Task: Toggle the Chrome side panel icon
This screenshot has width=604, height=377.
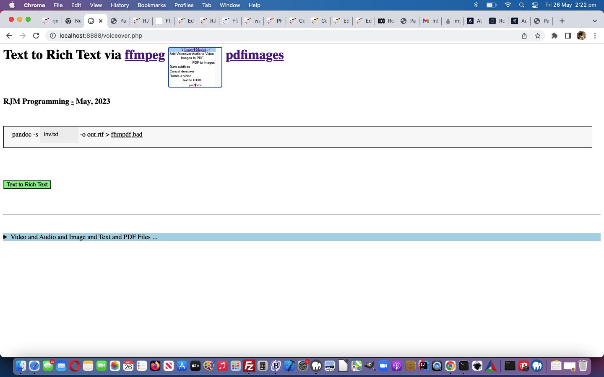Action: click(568, 36)
